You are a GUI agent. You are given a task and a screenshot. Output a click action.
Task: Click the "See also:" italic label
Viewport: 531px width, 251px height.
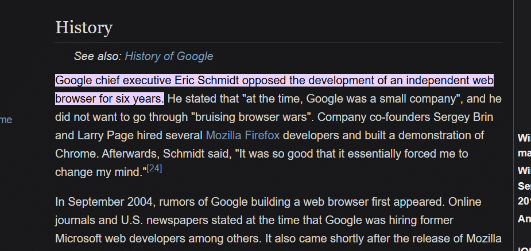click(x=98, y=56)
